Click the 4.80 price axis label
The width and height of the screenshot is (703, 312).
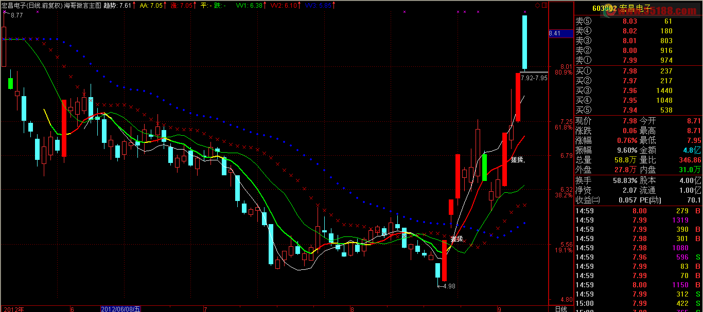pos(567,300)
